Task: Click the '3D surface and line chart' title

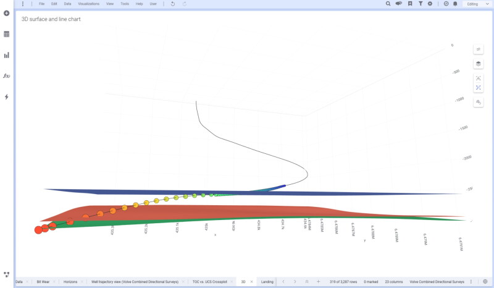Action: tap(51, 19)
